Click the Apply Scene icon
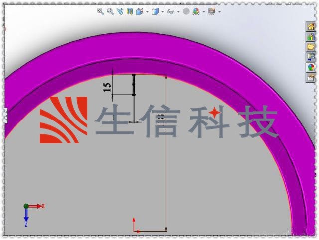The image size is (319, 240). coord(196,11)
